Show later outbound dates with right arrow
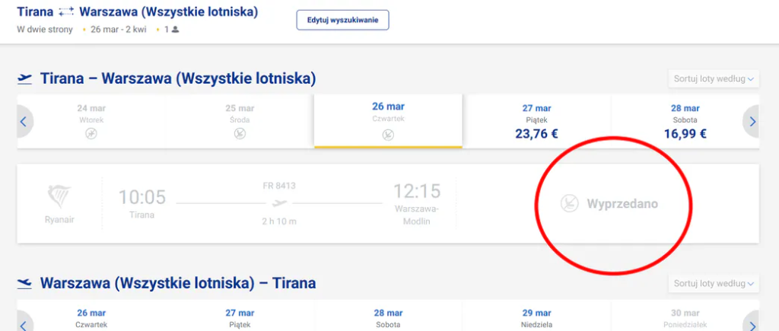The image size is (779, 331). click(752, 122)
